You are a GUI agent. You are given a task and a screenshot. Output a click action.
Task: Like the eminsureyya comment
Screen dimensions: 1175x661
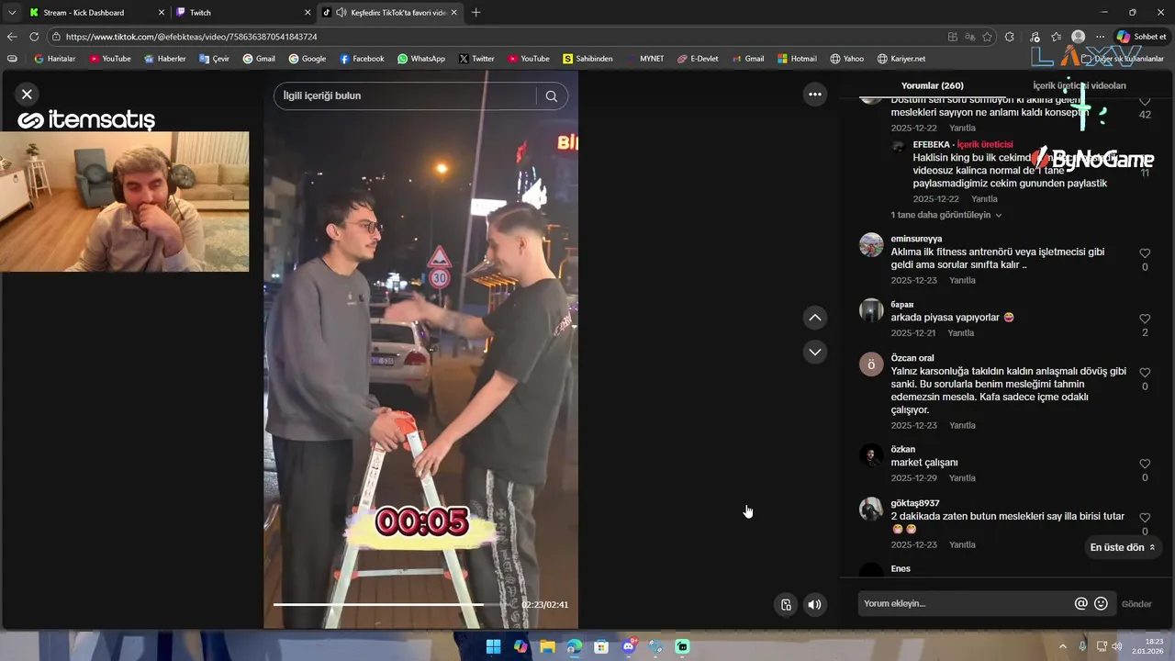[x=1145, y=253]
